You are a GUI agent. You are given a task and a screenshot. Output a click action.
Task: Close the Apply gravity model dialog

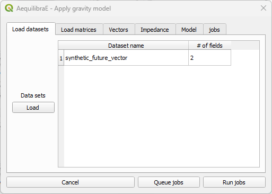[264, 8]
